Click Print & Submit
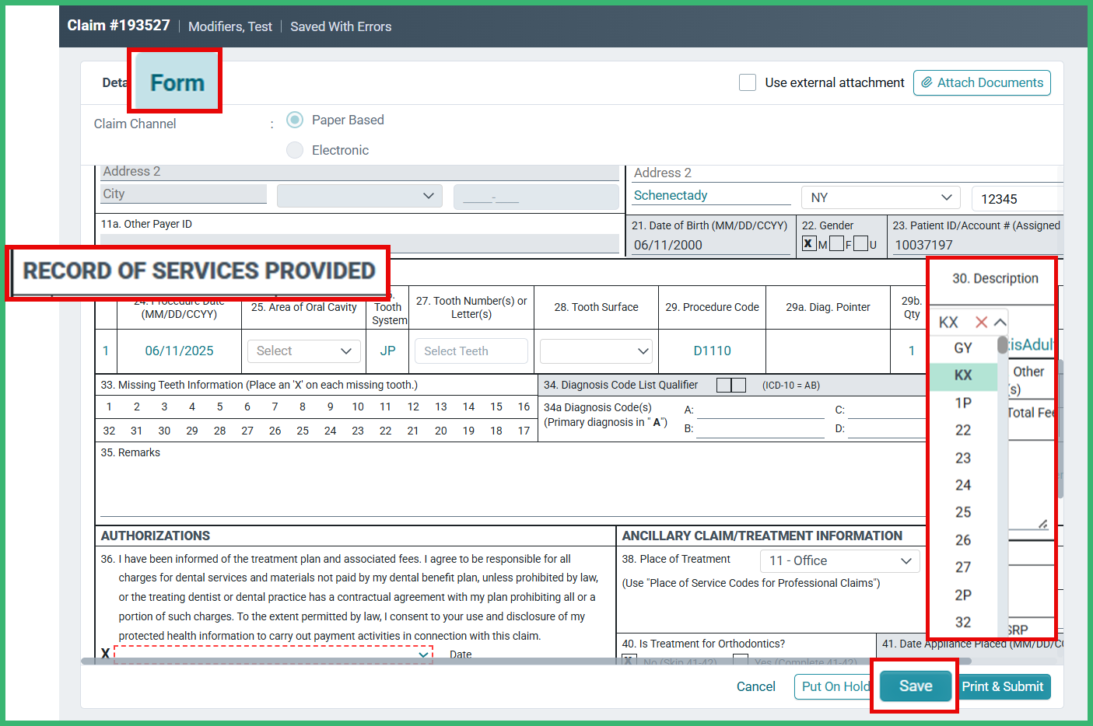Screen dimensions: 1093x726 [x=1004, y=686]
